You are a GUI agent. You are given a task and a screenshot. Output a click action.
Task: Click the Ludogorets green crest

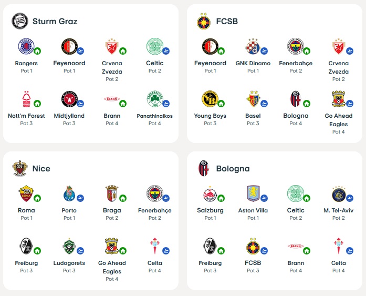point(68,246)
